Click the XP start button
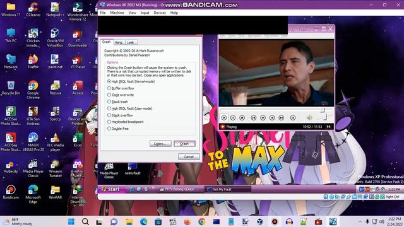 pos(112,189)
